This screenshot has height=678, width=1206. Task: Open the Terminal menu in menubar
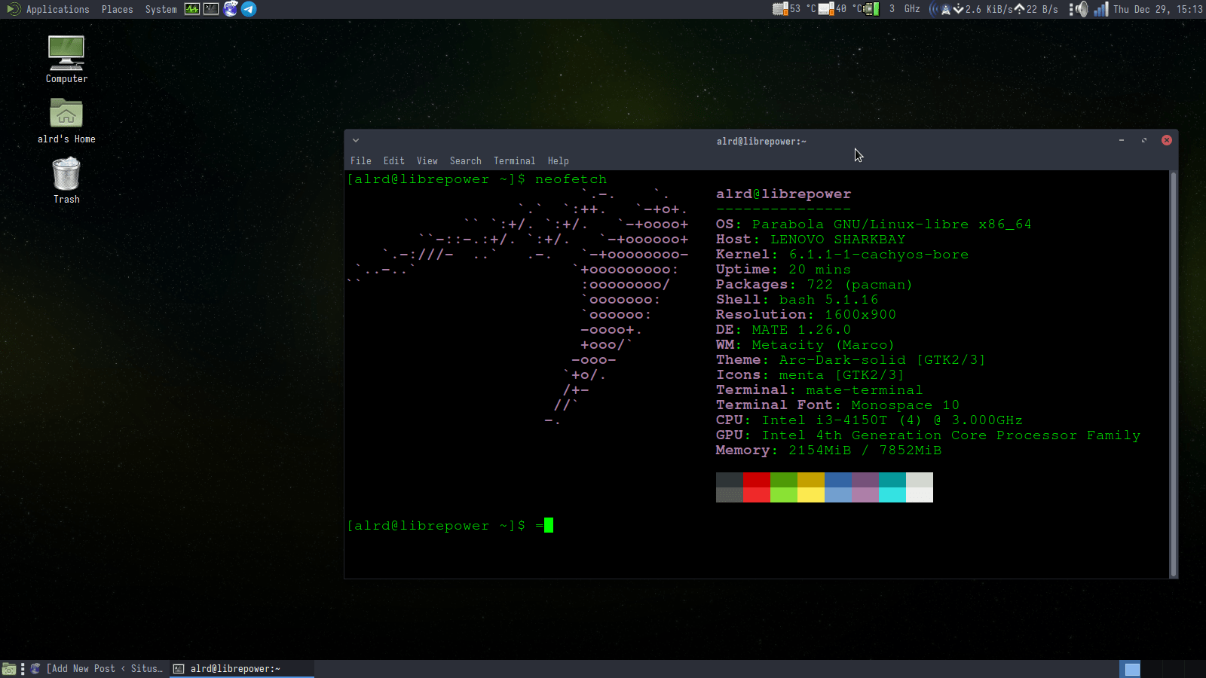(514, 160)
